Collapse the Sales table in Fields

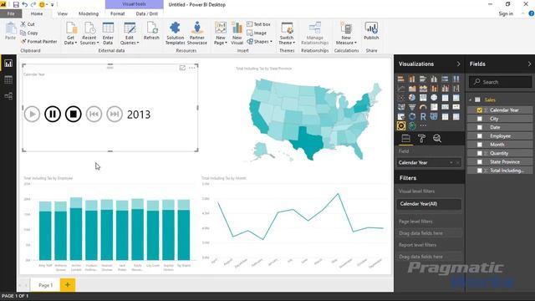[x=471, y=100]
